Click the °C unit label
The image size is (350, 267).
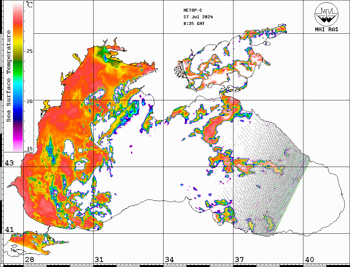(29, 4)
